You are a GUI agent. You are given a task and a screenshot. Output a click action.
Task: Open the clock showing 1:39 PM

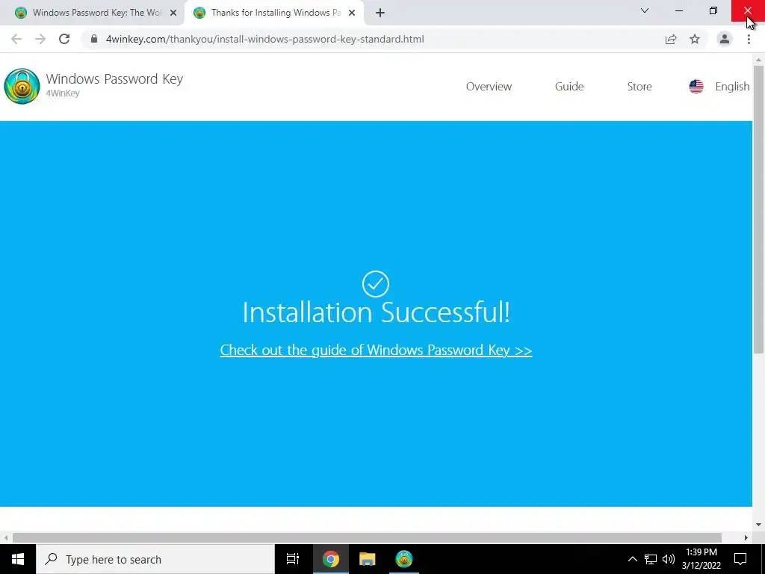(701, 559)
